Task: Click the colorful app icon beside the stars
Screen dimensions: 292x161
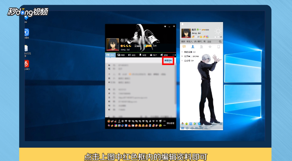Action: [207, 37]
